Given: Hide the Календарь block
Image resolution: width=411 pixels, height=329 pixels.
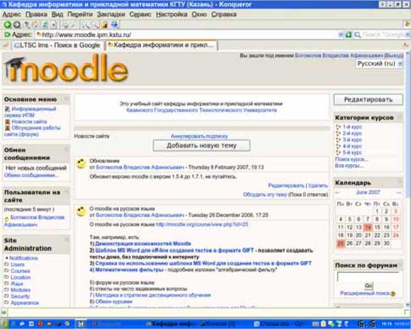Looking at the screenshot, I should (400, 182).
